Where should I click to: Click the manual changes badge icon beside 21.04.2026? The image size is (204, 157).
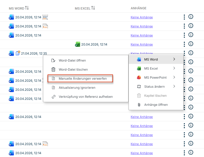[x=18, y=54]
